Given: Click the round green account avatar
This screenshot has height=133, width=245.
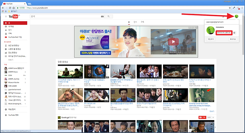Looking at the screenshot, I should (x=236, y=16).
